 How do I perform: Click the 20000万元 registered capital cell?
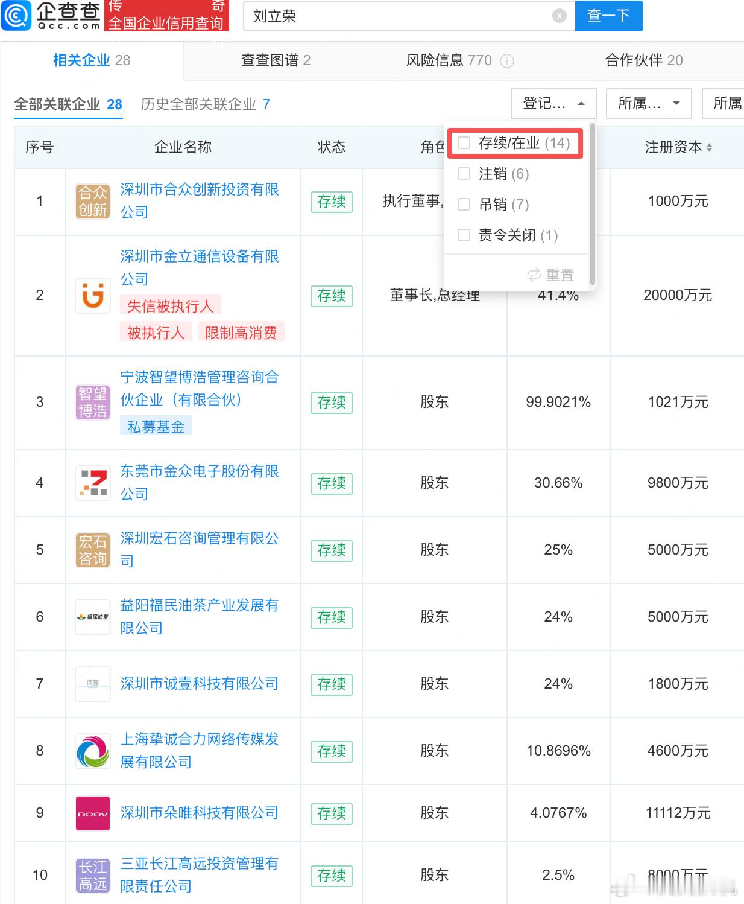(x=678, y=296)
